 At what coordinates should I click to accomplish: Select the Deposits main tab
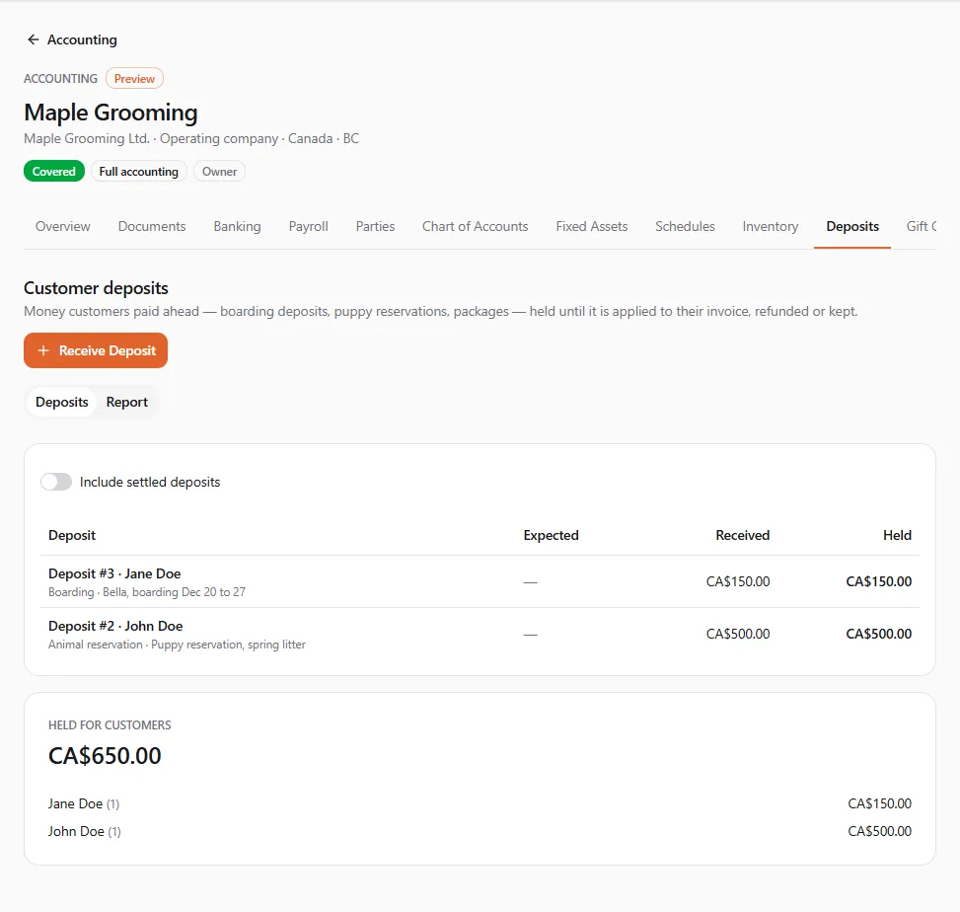[852, 227]
